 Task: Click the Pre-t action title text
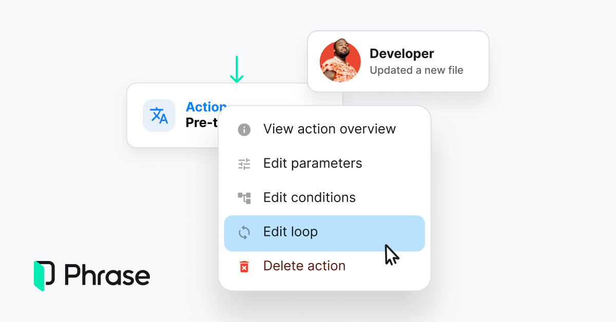[x=201, y=123]
